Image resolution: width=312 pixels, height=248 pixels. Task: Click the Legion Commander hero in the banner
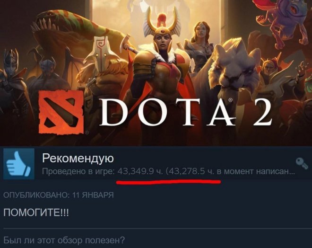[162, 60]
